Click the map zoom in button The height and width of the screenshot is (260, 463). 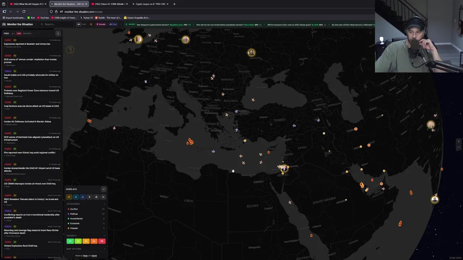click(459, 142)
